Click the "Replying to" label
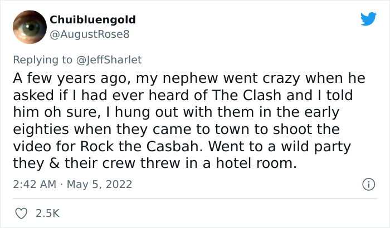The image size is (390, 228). [x=42, y=60]
